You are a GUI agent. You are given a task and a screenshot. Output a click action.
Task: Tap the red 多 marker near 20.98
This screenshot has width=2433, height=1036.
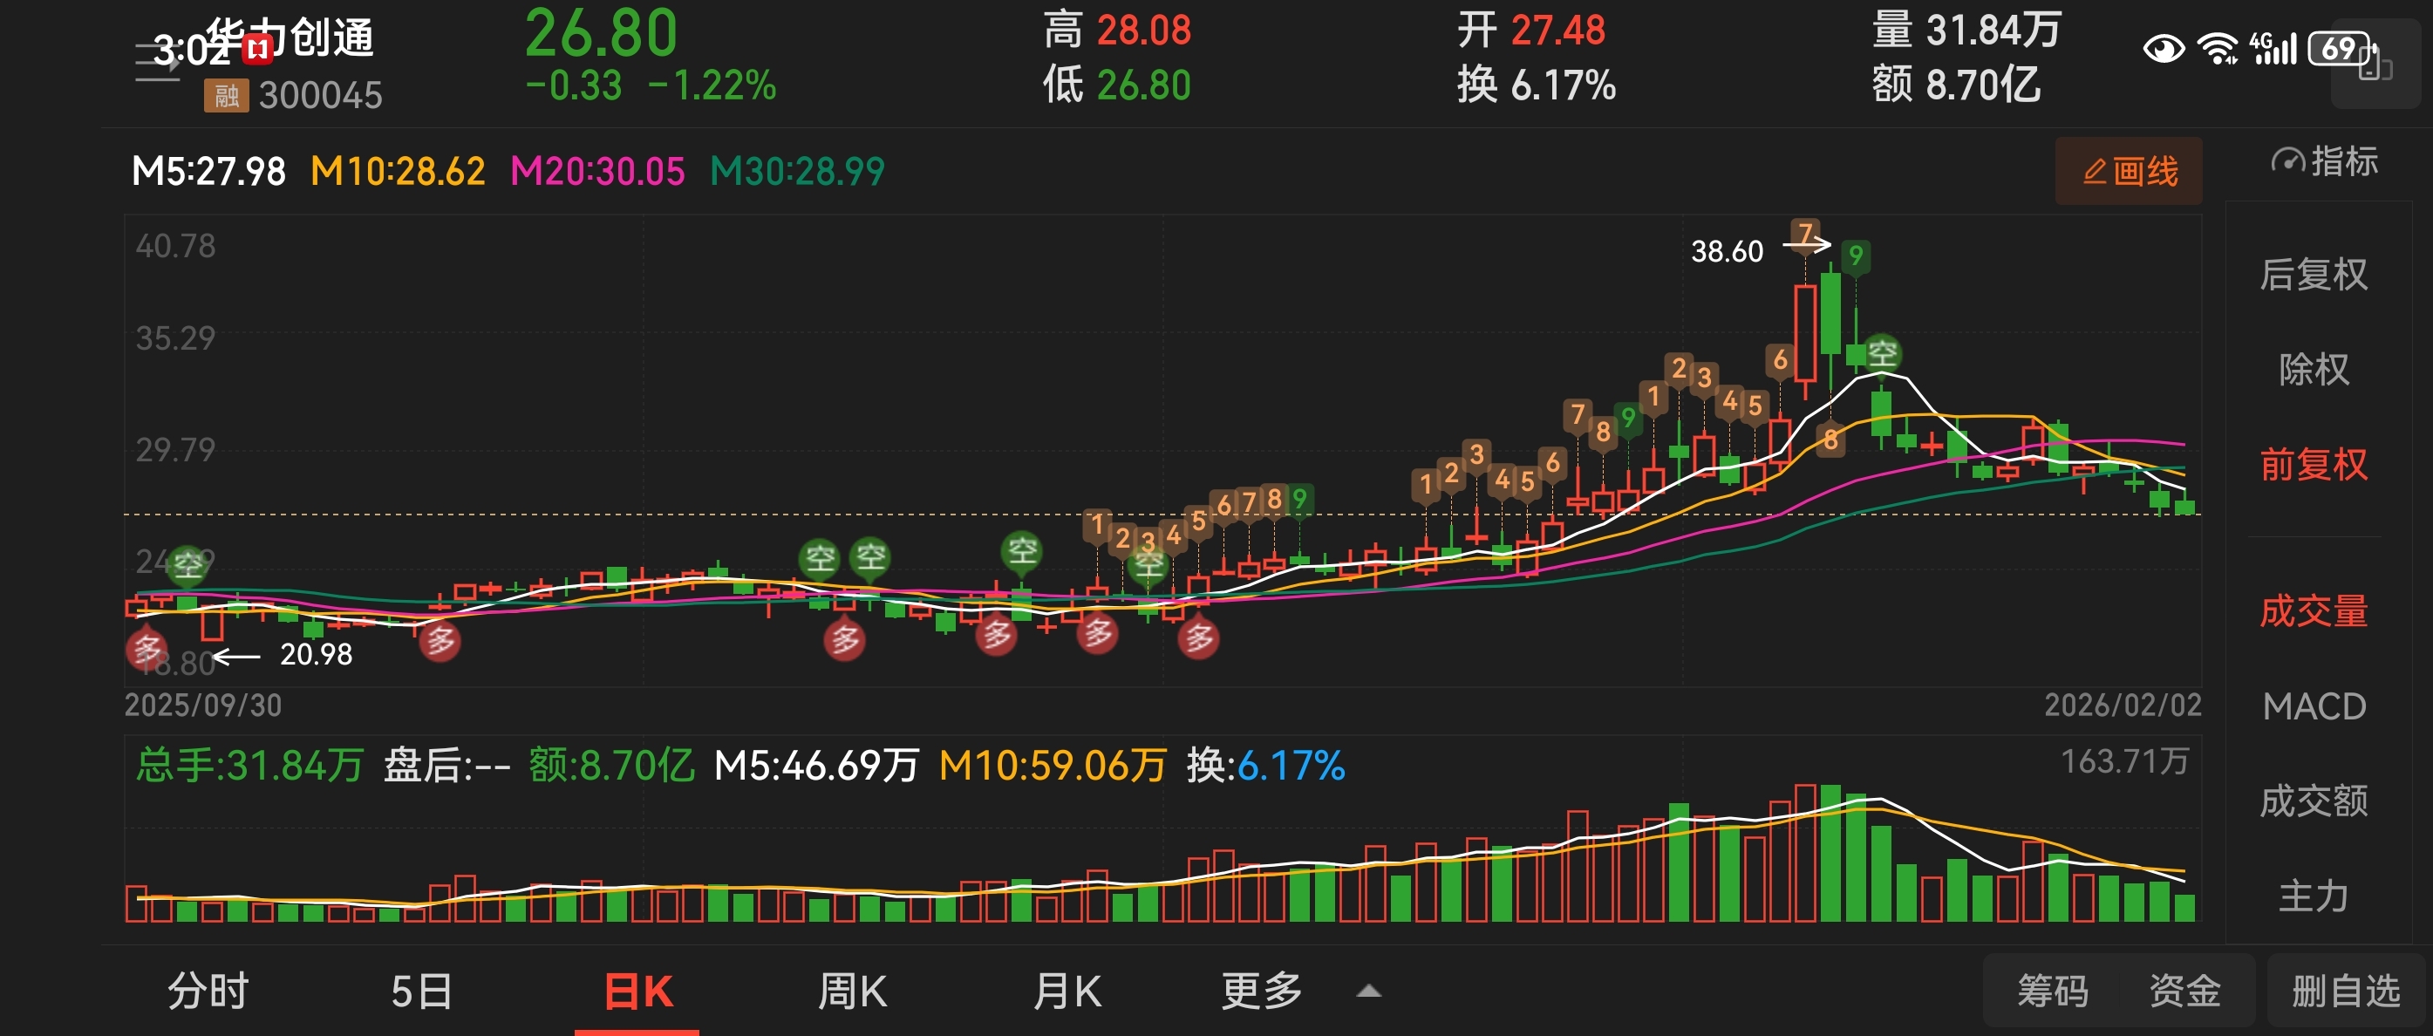147,649
